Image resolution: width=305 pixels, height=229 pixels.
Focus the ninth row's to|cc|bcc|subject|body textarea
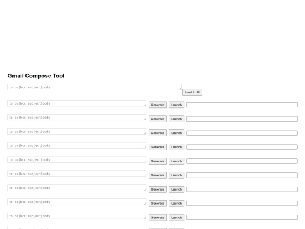point(77,216)
